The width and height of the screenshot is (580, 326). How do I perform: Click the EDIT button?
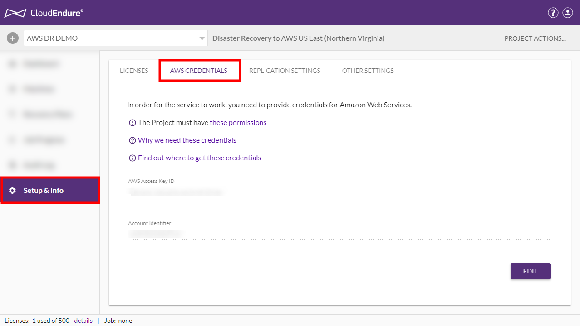click(x=531, y=271)
